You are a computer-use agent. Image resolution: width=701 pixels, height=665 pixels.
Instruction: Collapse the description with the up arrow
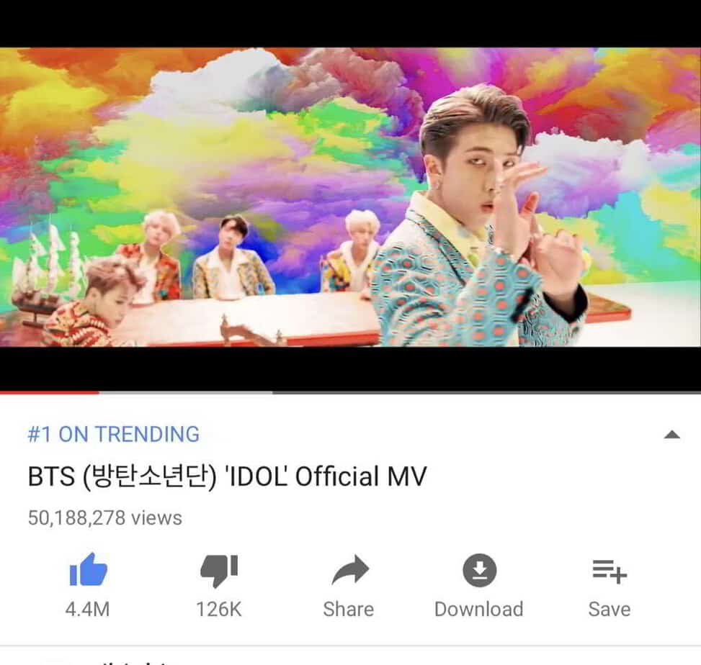tap(672, 435)
